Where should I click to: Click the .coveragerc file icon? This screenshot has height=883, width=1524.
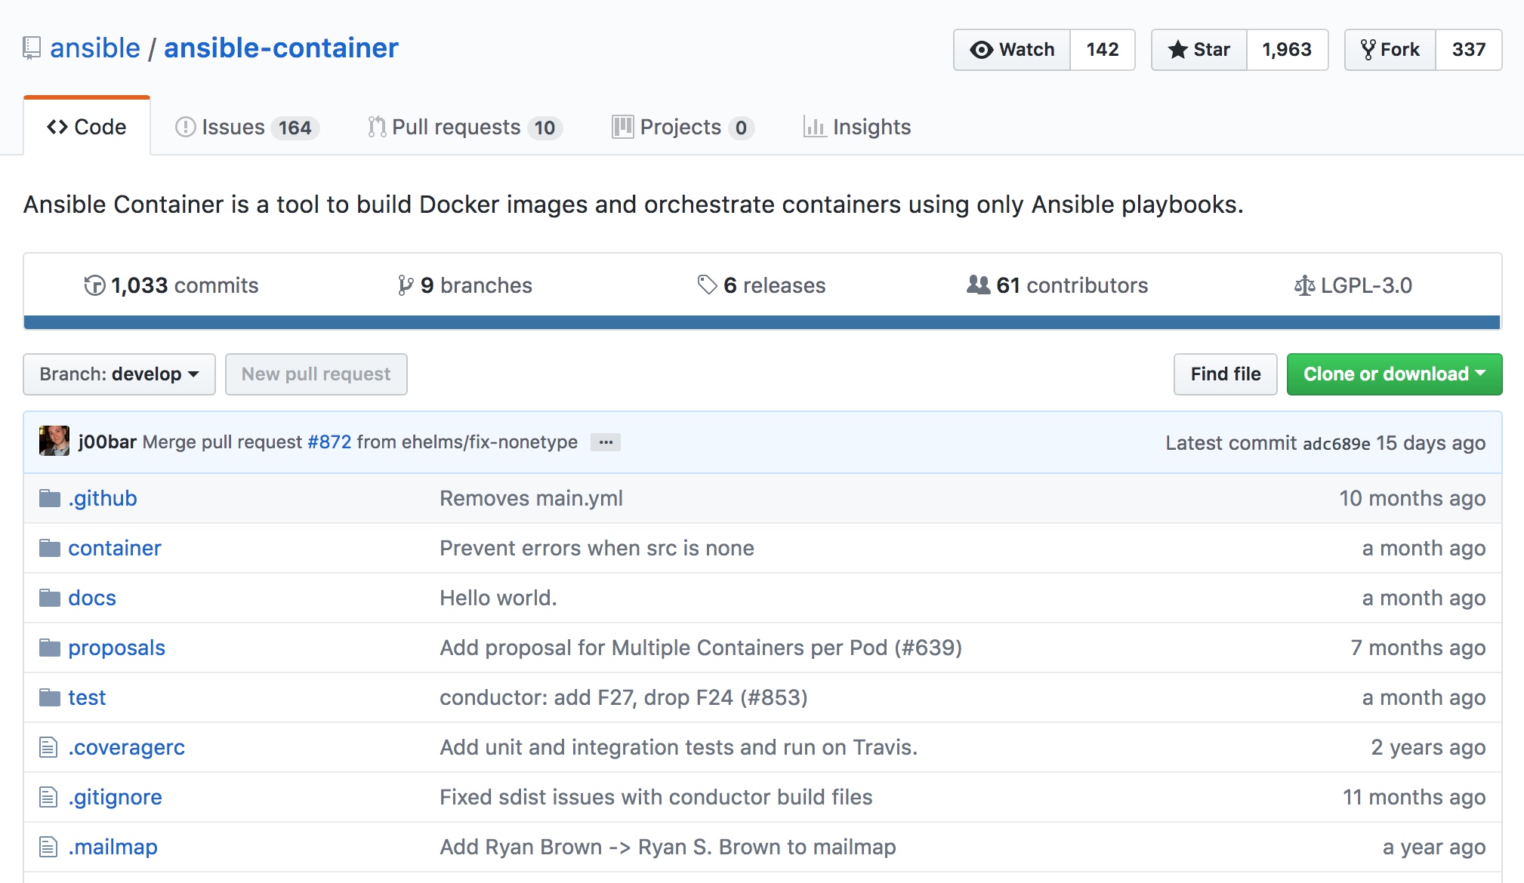pyautogui.click(x=48, y=747)
